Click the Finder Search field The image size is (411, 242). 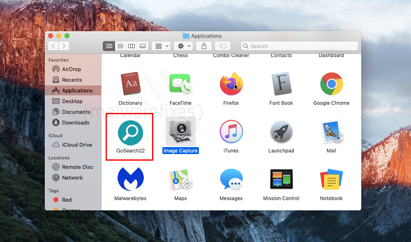click(x=300, y=46)
